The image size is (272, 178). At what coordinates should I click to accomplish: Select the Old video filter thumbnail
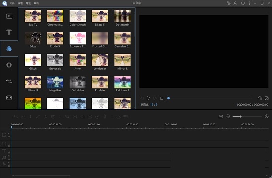coord(78,82)
